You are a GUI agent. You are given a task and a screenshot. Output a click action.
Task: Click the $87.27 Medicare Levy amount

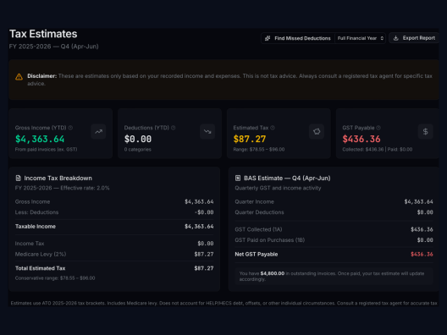(x=204, y=254)
